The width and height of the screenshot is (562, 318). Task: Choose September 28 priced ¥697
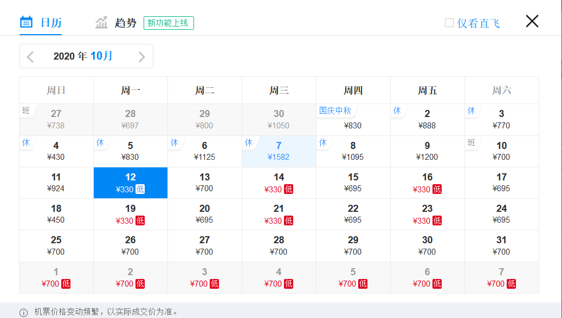pos(131,120)
